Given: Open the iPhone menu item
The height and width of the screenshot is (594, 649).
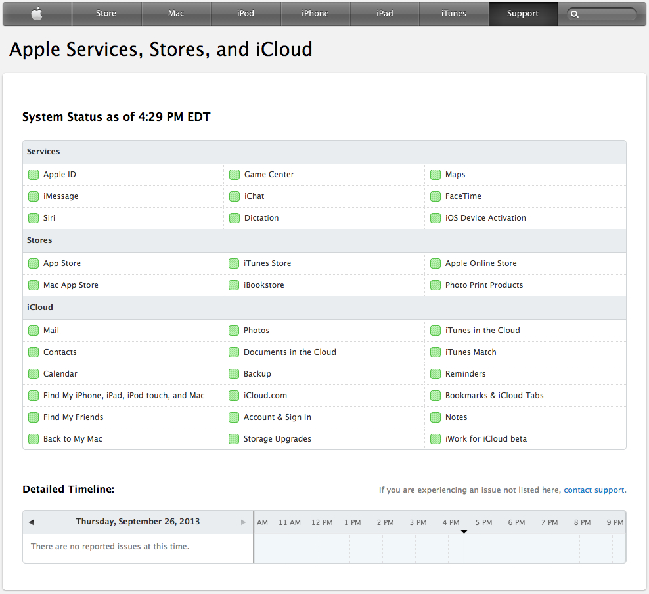Looking at the screenshot, I should point(315,14).
